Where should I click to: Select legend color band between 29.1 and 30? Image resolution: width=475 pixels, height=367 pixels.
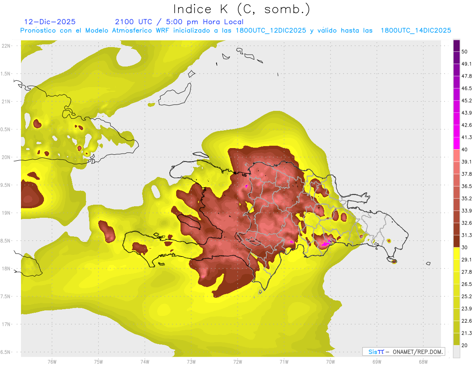(x=456, y=253)
